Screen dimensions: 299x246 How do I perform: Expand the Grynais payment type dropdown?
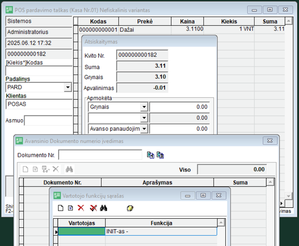[144, 107]
